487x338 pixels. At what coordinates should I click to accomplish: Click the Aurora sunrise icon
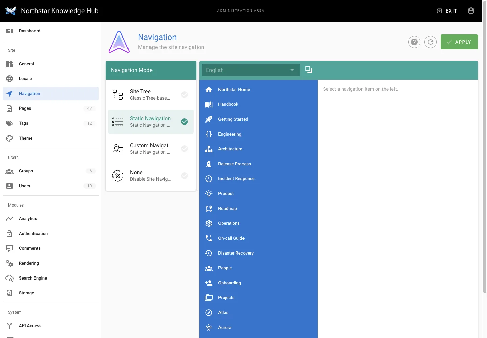[x=209, y=328]
